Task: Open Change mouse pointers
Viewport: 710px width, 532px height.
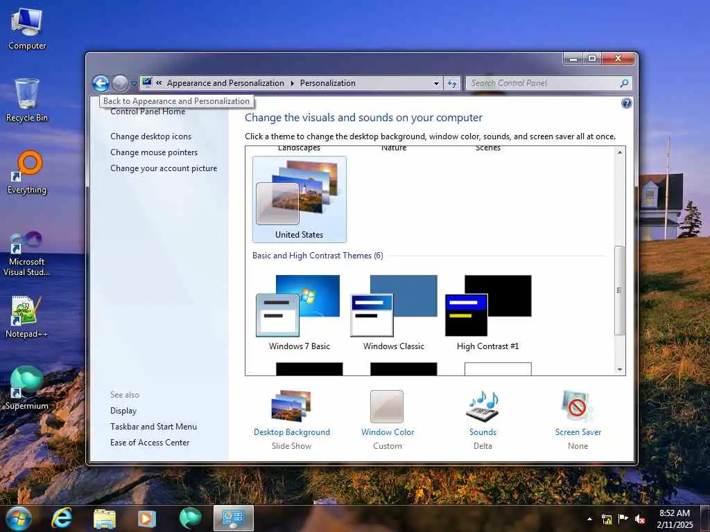Action: (x=154, y=152)
